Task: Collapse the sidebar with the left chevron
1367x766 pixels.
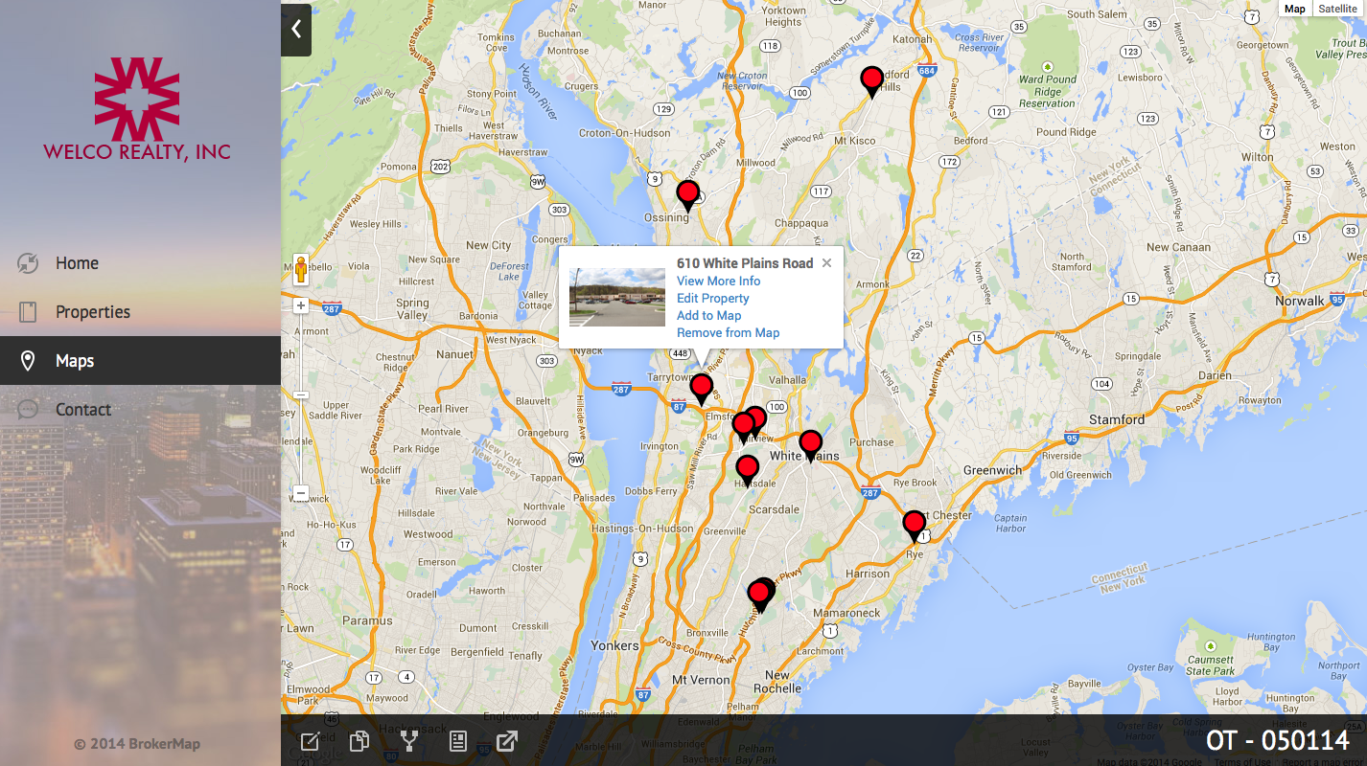Action: [296, 29]
